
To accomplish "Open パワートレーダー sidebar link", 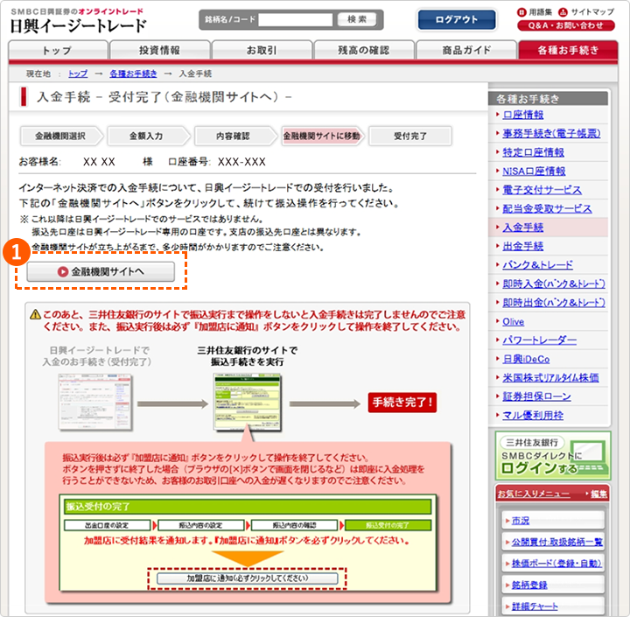I will pyautogui.click(x=539, y=340).
